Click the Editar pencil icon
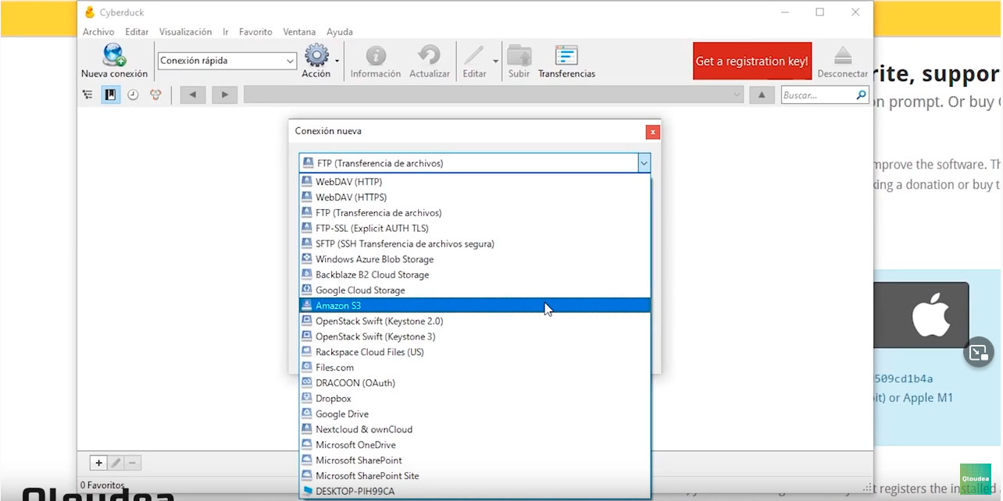1003x501 pixels. click(x=473, y=55)
